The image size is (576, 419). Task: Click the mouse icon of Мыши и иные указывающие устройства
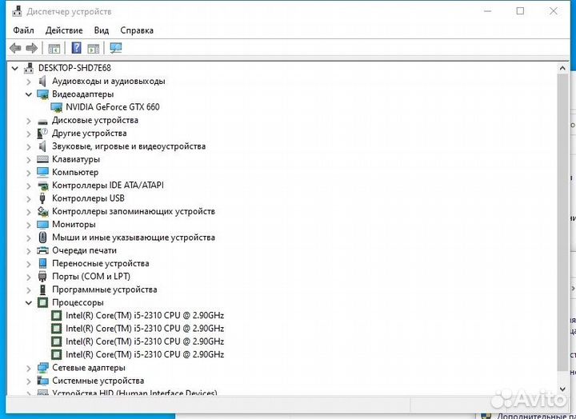(x=42, y=237)
